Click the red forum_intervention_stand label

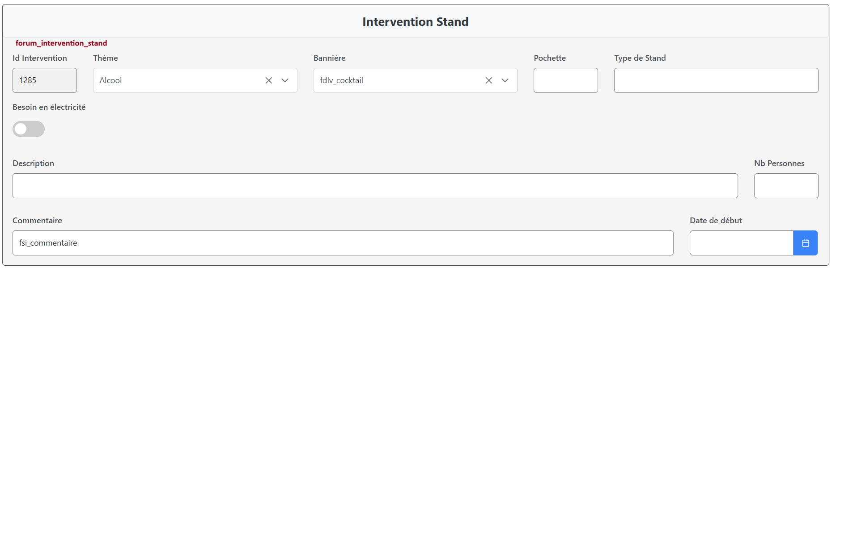click(61, 43)
